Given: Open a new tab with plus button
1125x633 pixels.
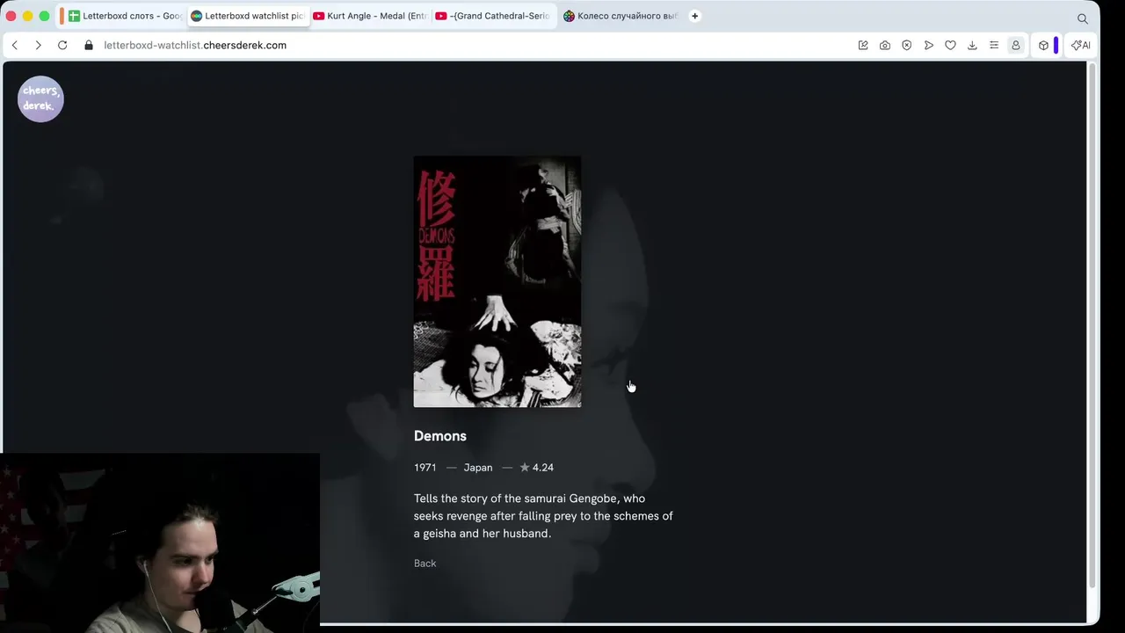Looking at the screenshot, I should (x=694, y=16).
